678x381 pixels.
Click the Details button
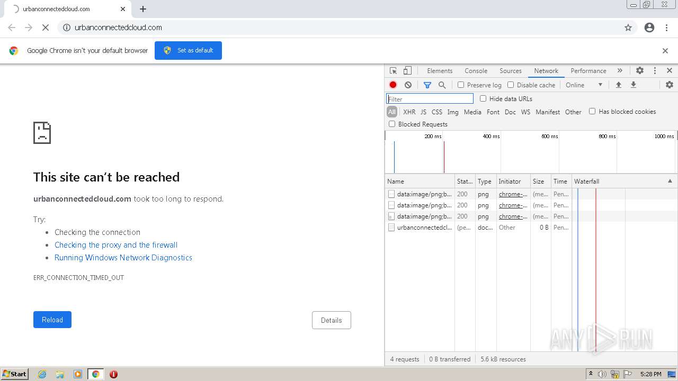click(332, 320)
